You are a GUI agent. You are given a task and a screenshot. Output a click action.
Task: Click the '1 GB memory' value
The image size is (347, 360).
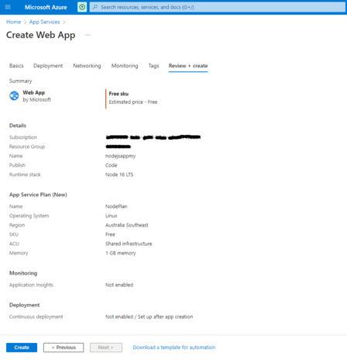(120, 253)
